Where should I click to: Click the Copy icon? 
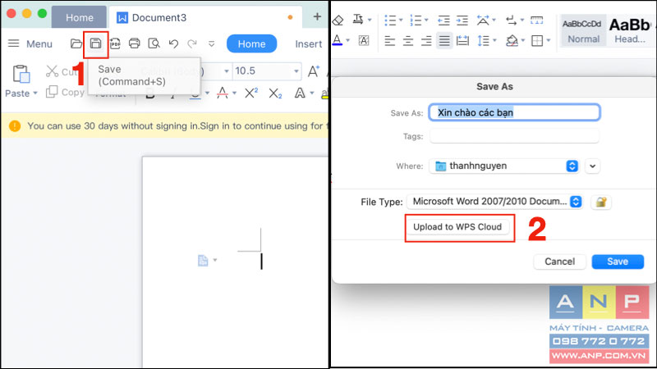[x=52, y=92]
